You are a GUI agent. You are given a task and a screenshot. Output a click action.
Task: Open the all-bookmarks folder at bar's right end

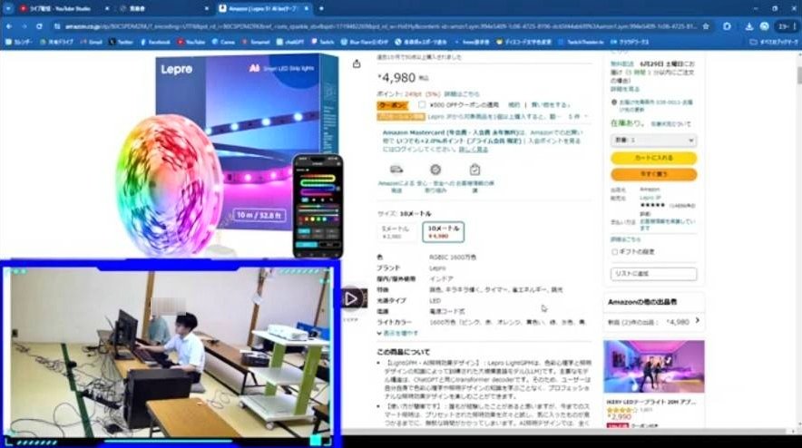pos(773,42)
